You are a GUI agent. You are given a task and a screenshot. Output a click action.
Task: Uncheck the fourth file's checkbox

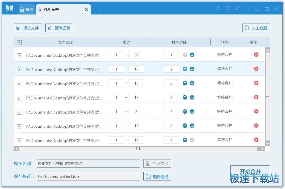point(19,98)
